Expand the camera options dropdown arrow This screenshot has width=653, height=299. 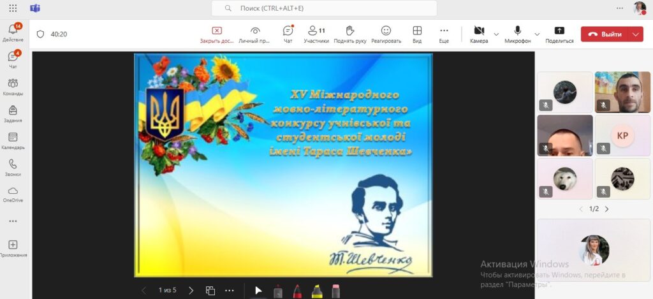496,34
